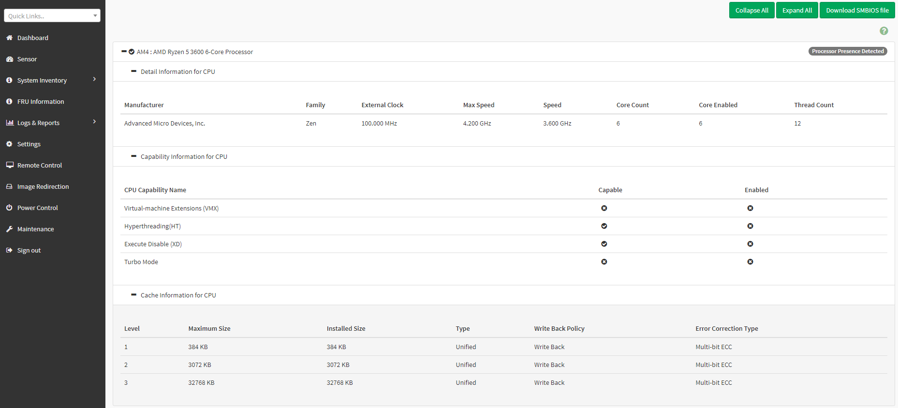Screen dimensions: 898x408
Task: Click the Power Control power icon
Action: click(9, 208)
